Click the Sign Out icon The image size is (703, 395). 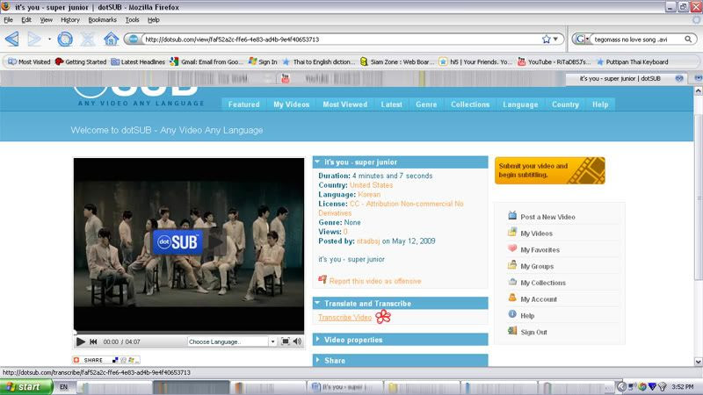pos(512,331)
